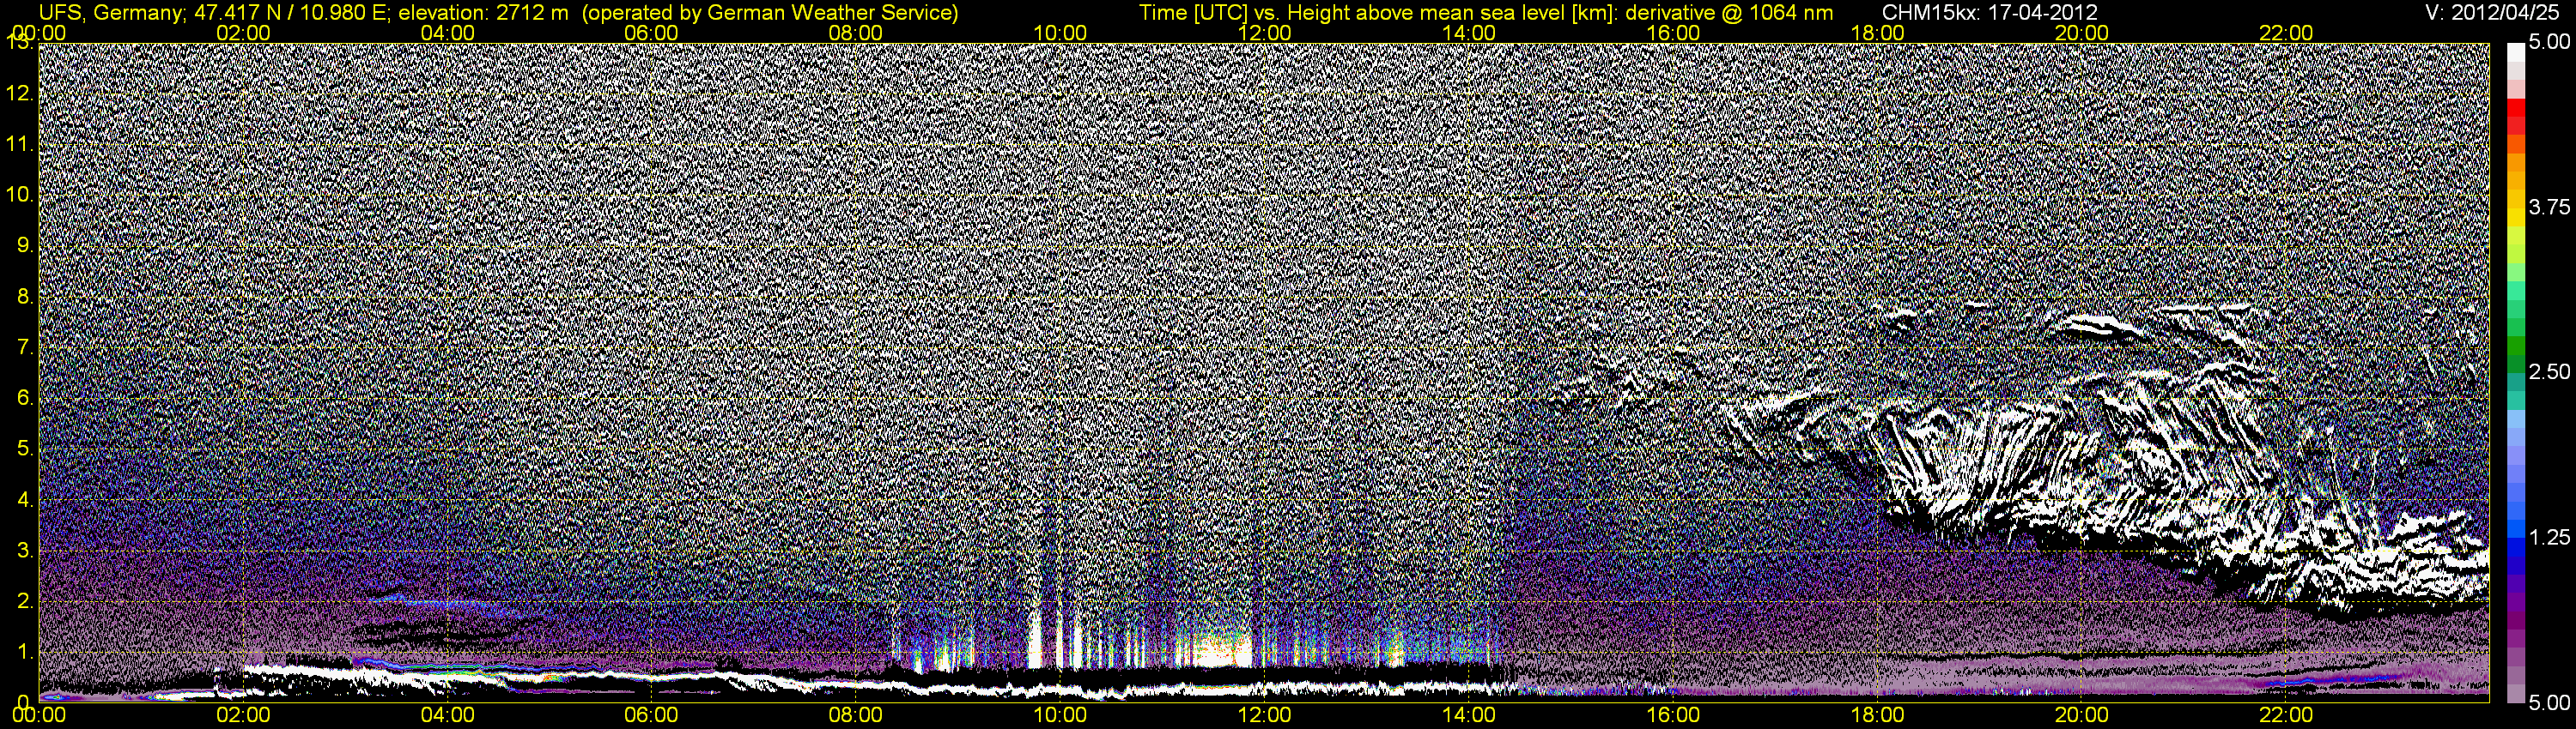Viewport: 2576px width, 729px height.
Task: Click the '04:00' label on the bottom time axis
Action: pos(447,716)
